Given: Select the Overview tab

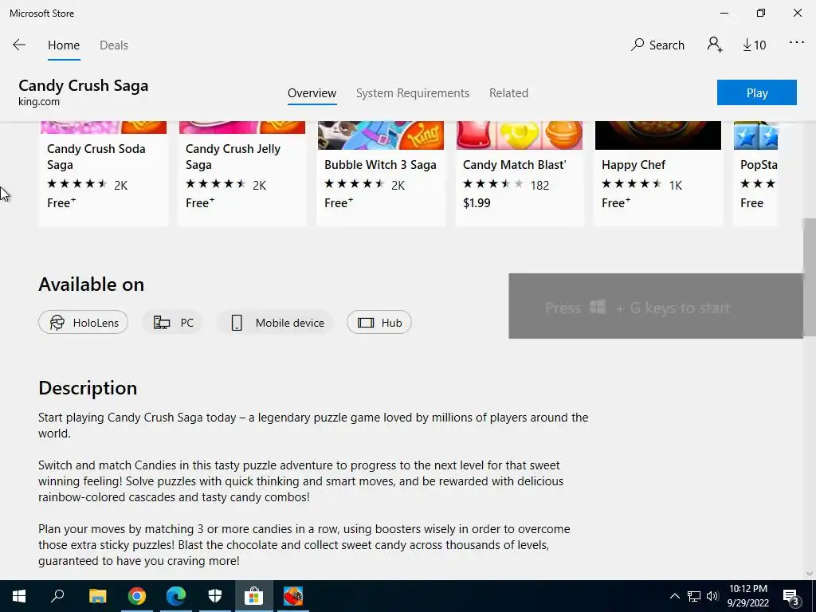Looking at the screenshot, I should click(x=312, y=93).
